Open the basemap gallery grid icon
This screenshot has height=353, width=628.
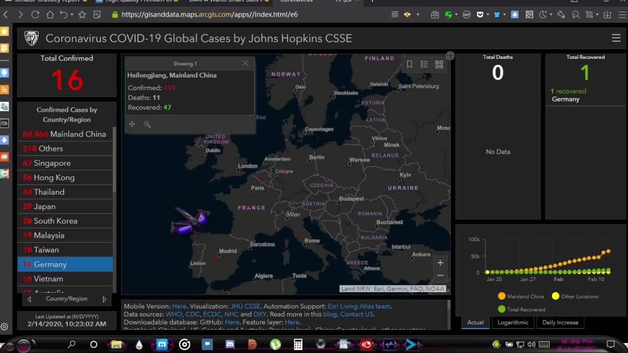tap(439, 64)
